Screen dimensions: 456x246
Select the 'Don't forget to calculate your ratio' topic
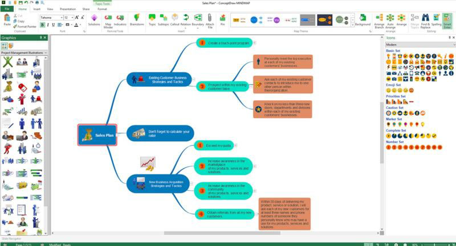click(160, 133)
